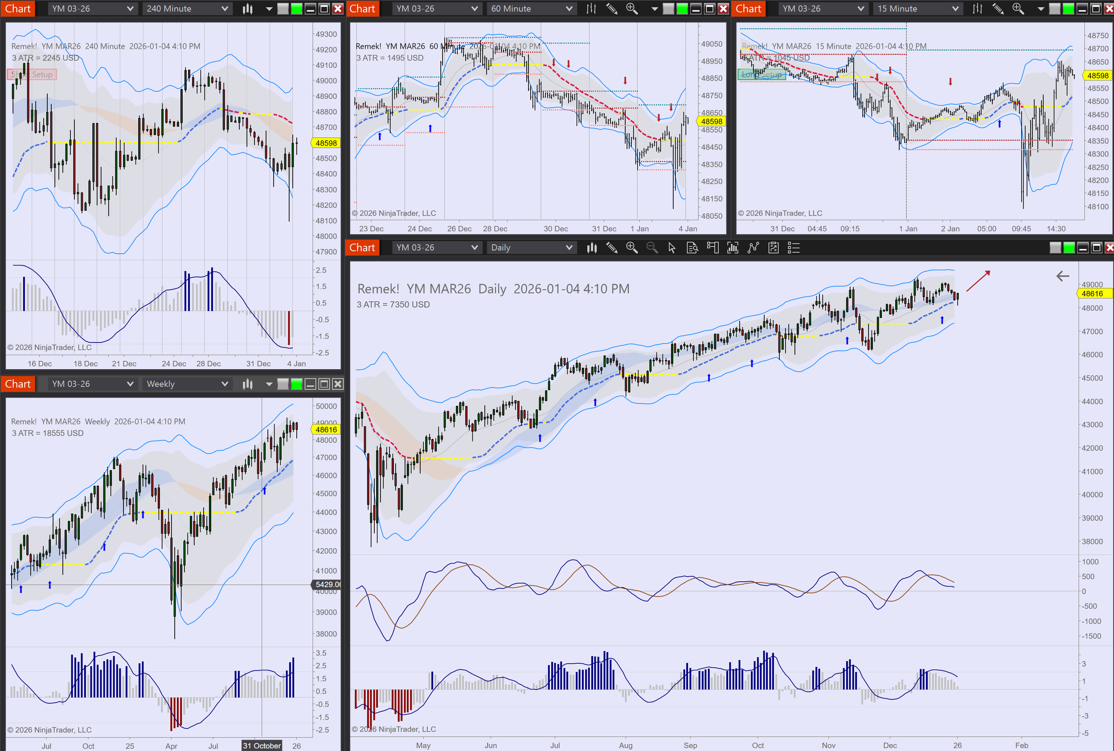Click the zoom out magnifier in the Daily chart
Image resolution: width=1114 pixels, height=751 pixels.
coord(651,248)
